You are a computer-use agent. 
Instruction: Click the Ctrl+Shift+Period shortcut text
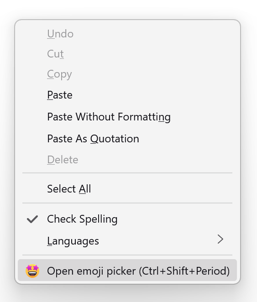point(184,271)
